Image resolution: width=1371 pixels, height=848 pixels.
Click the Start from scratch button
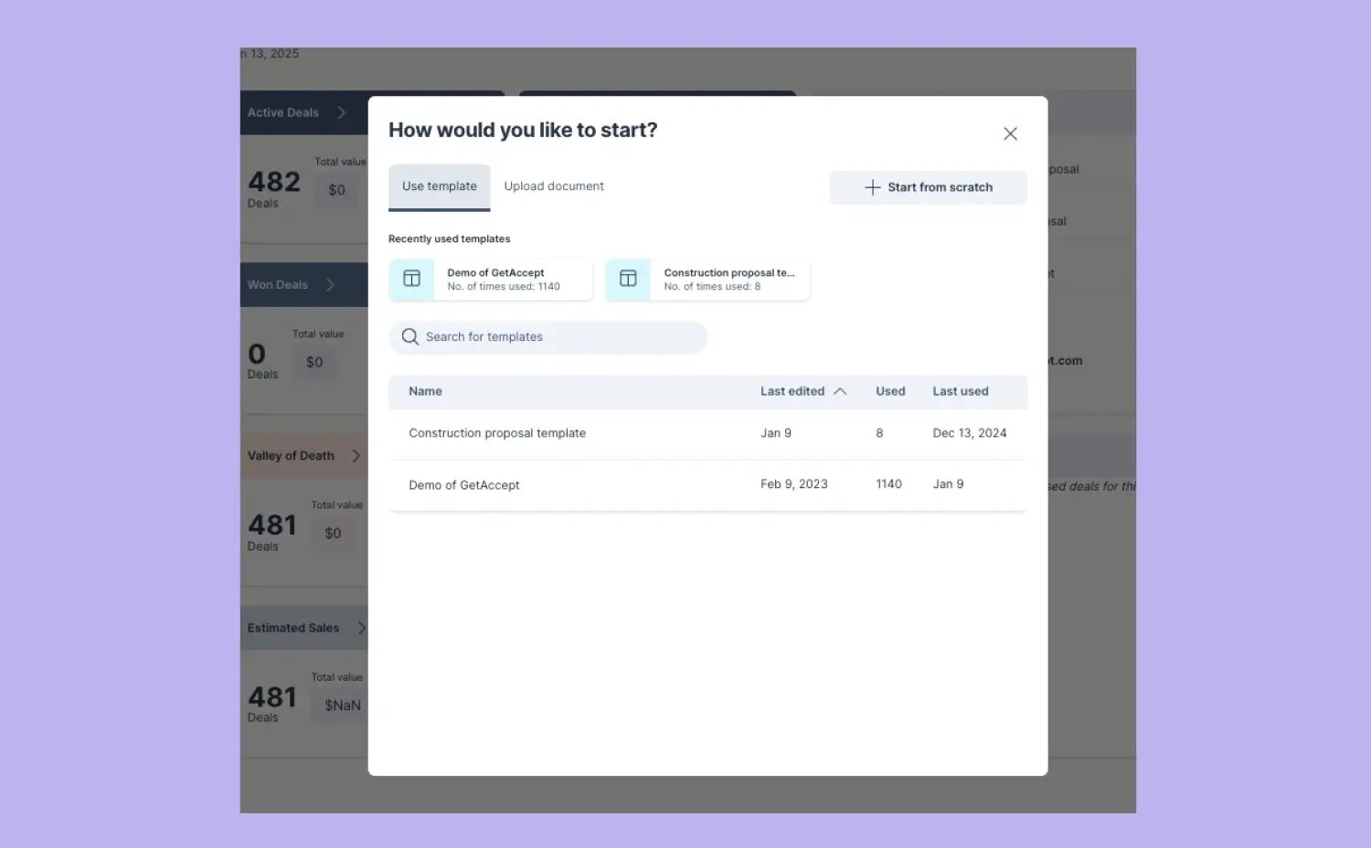928,187
